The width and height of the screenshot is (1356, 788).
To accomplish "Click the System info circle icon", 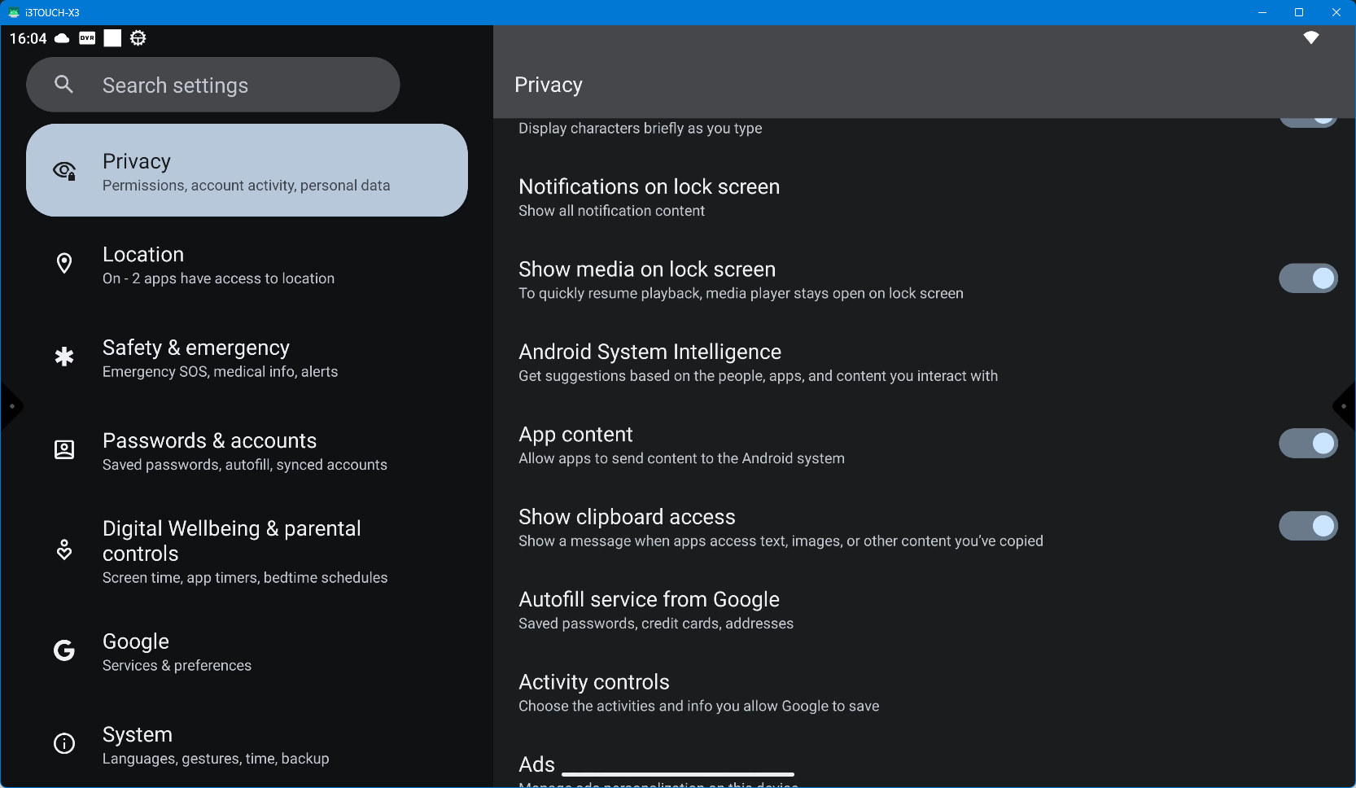I will (x=64, y=744).
